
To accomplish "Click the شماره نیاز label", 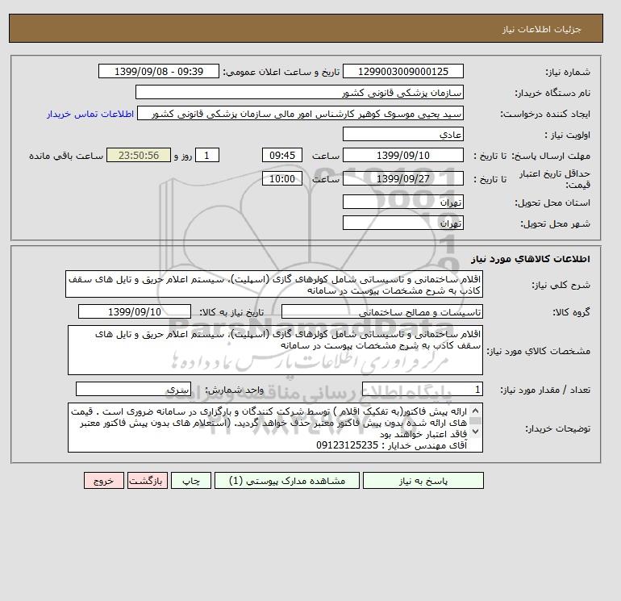I will pos(568,72).
